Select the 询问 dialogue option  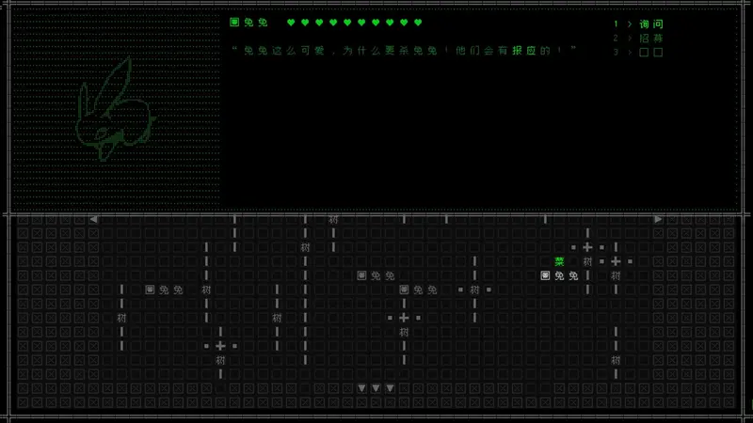[x=651, y=24]
